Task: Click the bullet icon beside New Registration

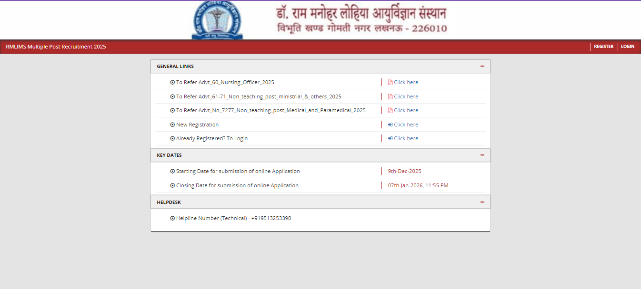Action: coord(172,124)
